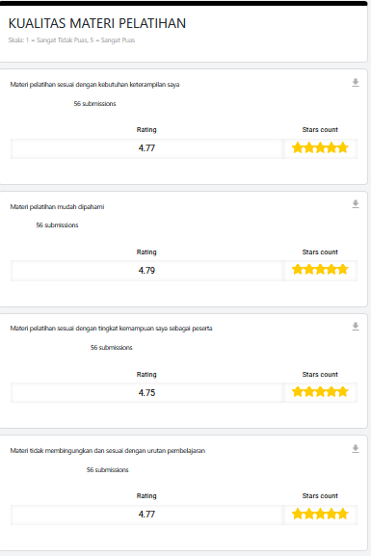
Task: Click stars in the 'kebutuhan keterampilan saya' card
Action: click(x=320, y=147)
